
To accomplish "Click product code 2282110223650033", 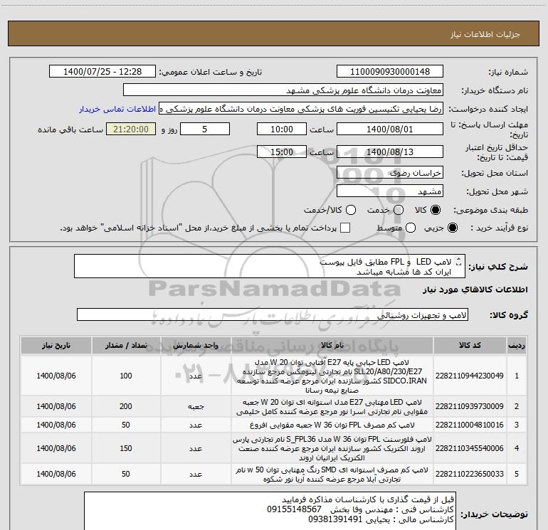I will 470,474.
